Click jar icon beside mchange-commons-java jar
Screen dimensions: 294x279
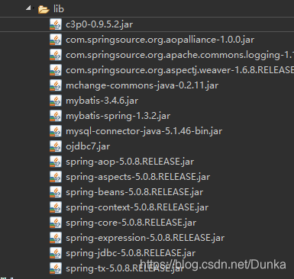(x=56, y=85)
